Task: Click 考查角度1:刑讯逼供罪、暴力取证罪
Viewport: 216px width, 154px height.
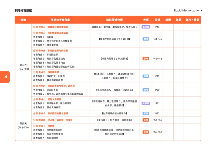Action: [52, 103]
